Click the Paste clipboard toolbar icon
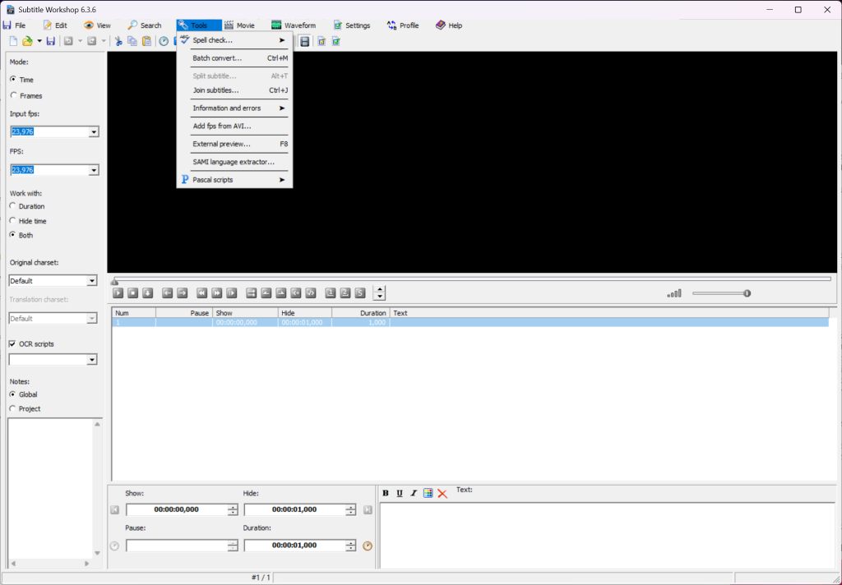 146,41
